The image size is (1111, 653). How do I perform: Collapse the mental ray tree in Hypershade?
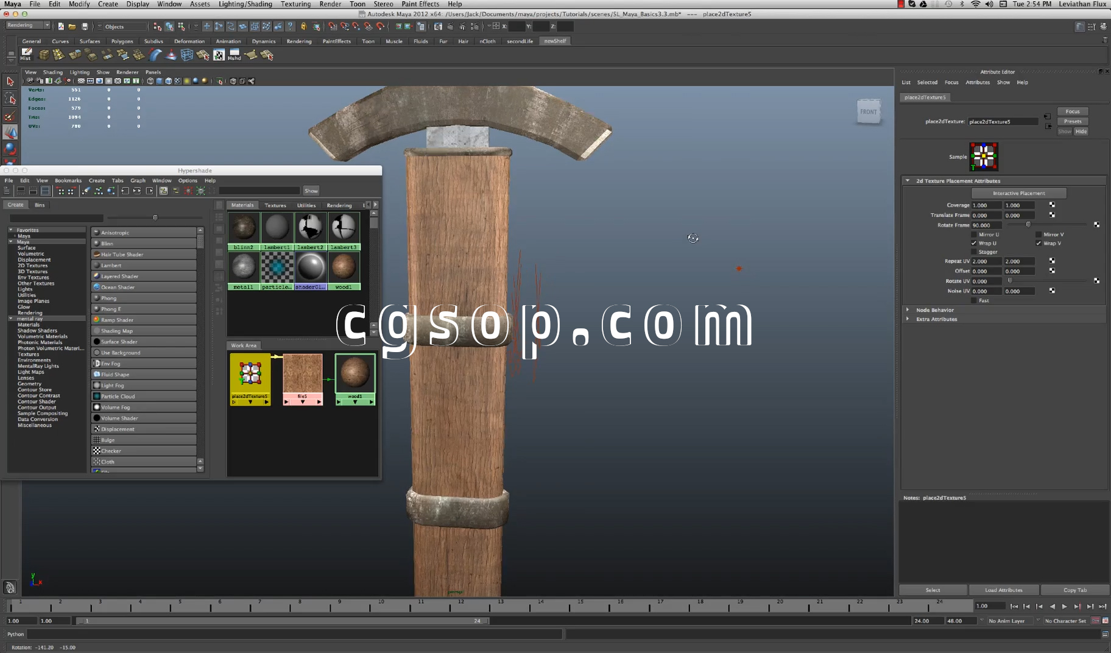(x=11, y=319)
